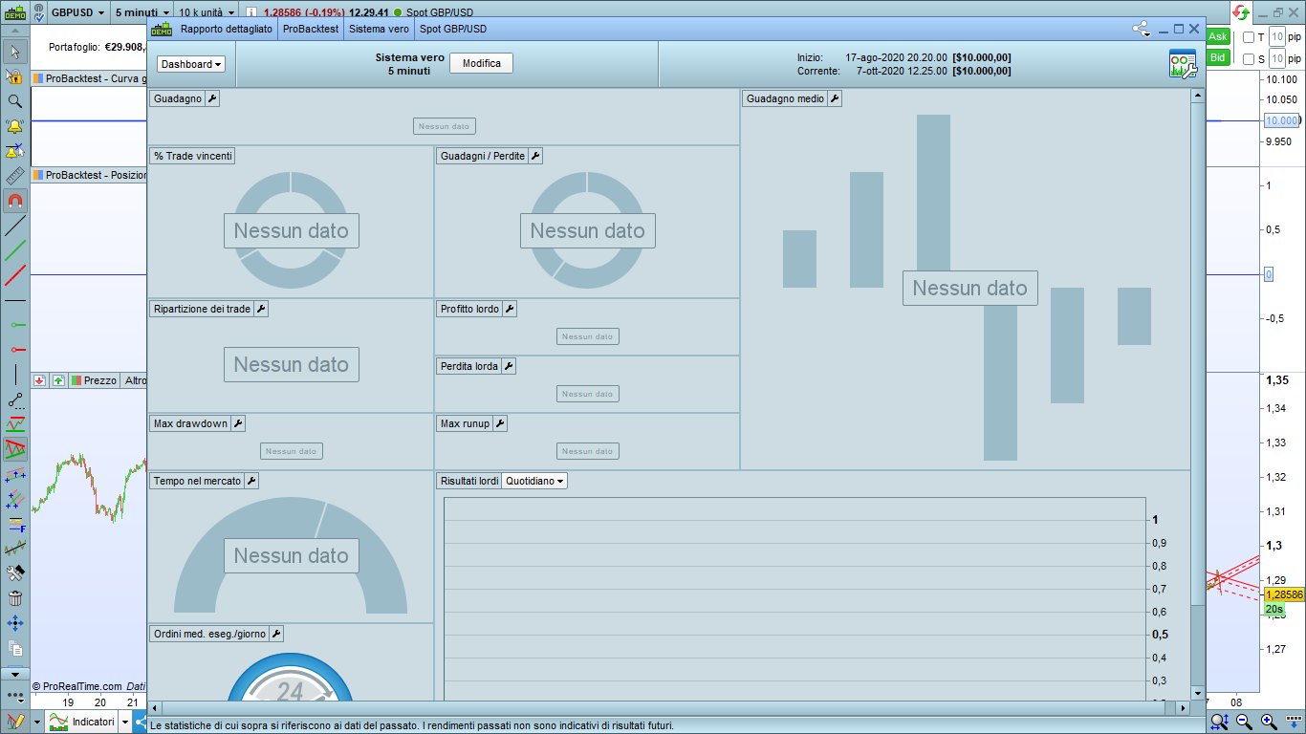This screenshot has width=1306, height=734.
Task: Open settings wrench for Max drawdown
Action: [238, 423]
